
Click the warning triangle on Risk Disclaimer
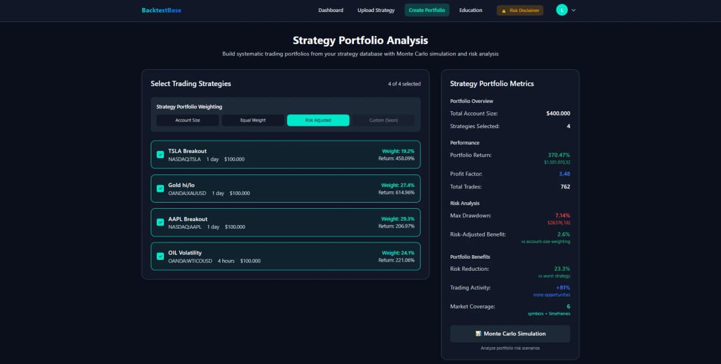(504, 10)
